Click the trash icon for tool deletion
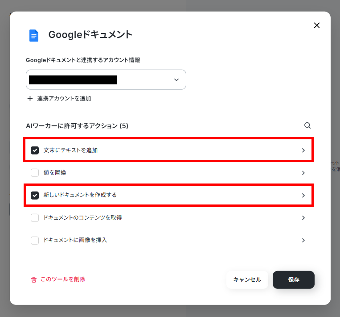340x317 pixels. [x=34, y=279]
